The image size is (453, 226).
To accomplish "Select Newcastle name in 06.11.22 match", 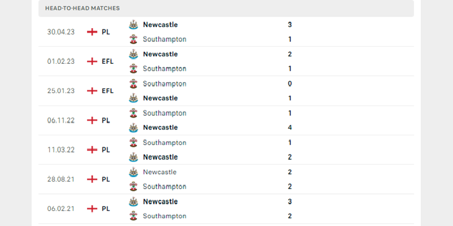I will 160,128.
